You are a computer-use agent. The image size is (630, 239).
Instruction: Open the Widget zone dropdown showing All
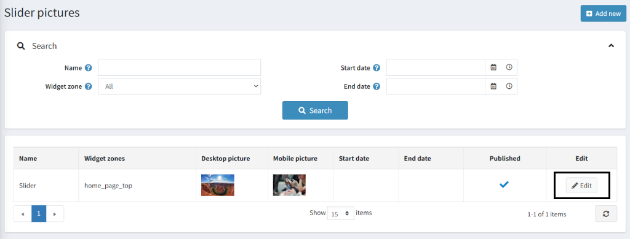click(180, 86)
